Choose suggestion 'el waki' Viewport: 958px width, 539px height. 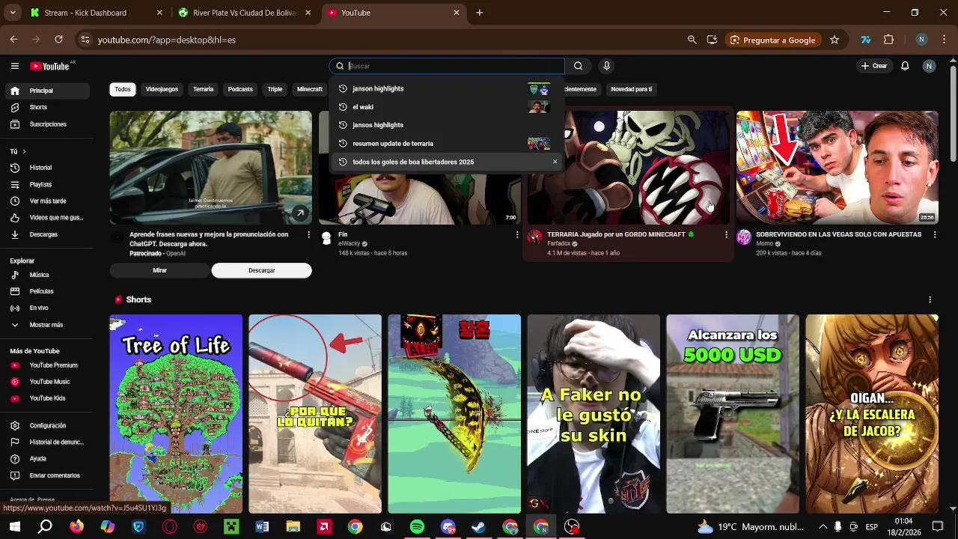click(x=447, y=107)
